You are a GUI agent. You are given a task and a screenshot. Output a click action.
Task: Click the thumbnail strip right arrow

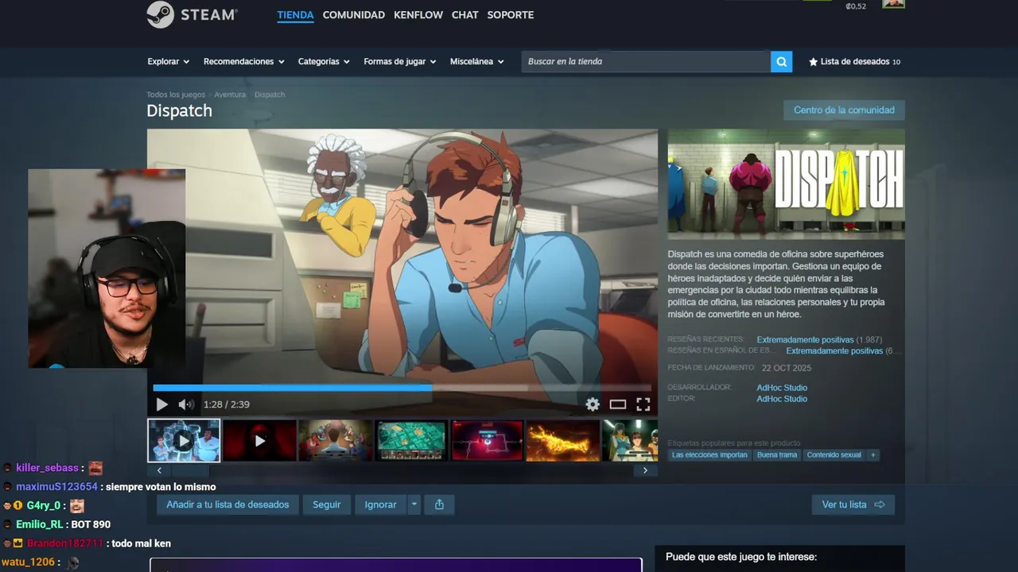[x=645, y=470]
